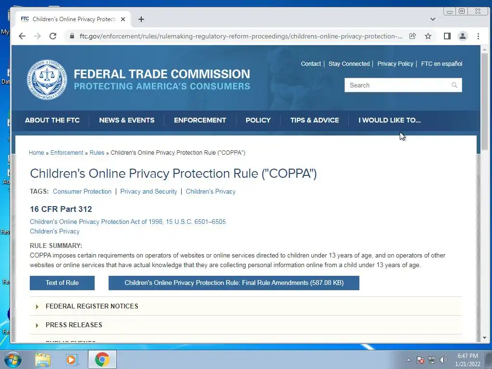Screen dimensions: 492x369
Task: Open Windows Explorer from taskbar
Action: (x=42, y=359)
